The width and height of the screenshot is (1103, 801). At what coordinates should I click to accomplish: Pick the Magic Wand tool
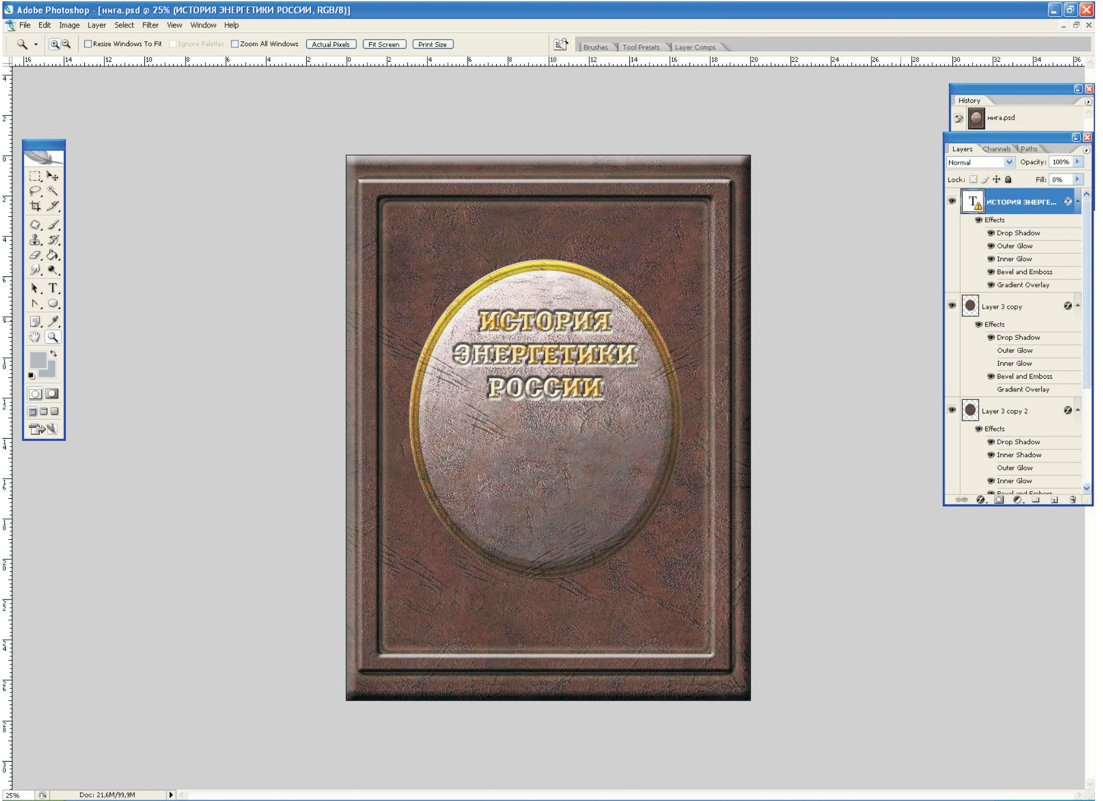click(53, 191)
